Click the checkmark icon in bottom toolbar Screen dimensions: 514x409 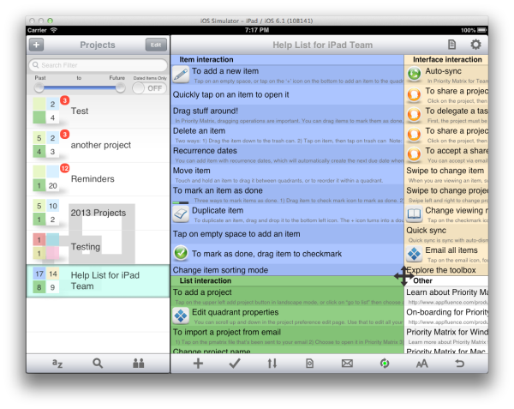[x=235, y=364]
